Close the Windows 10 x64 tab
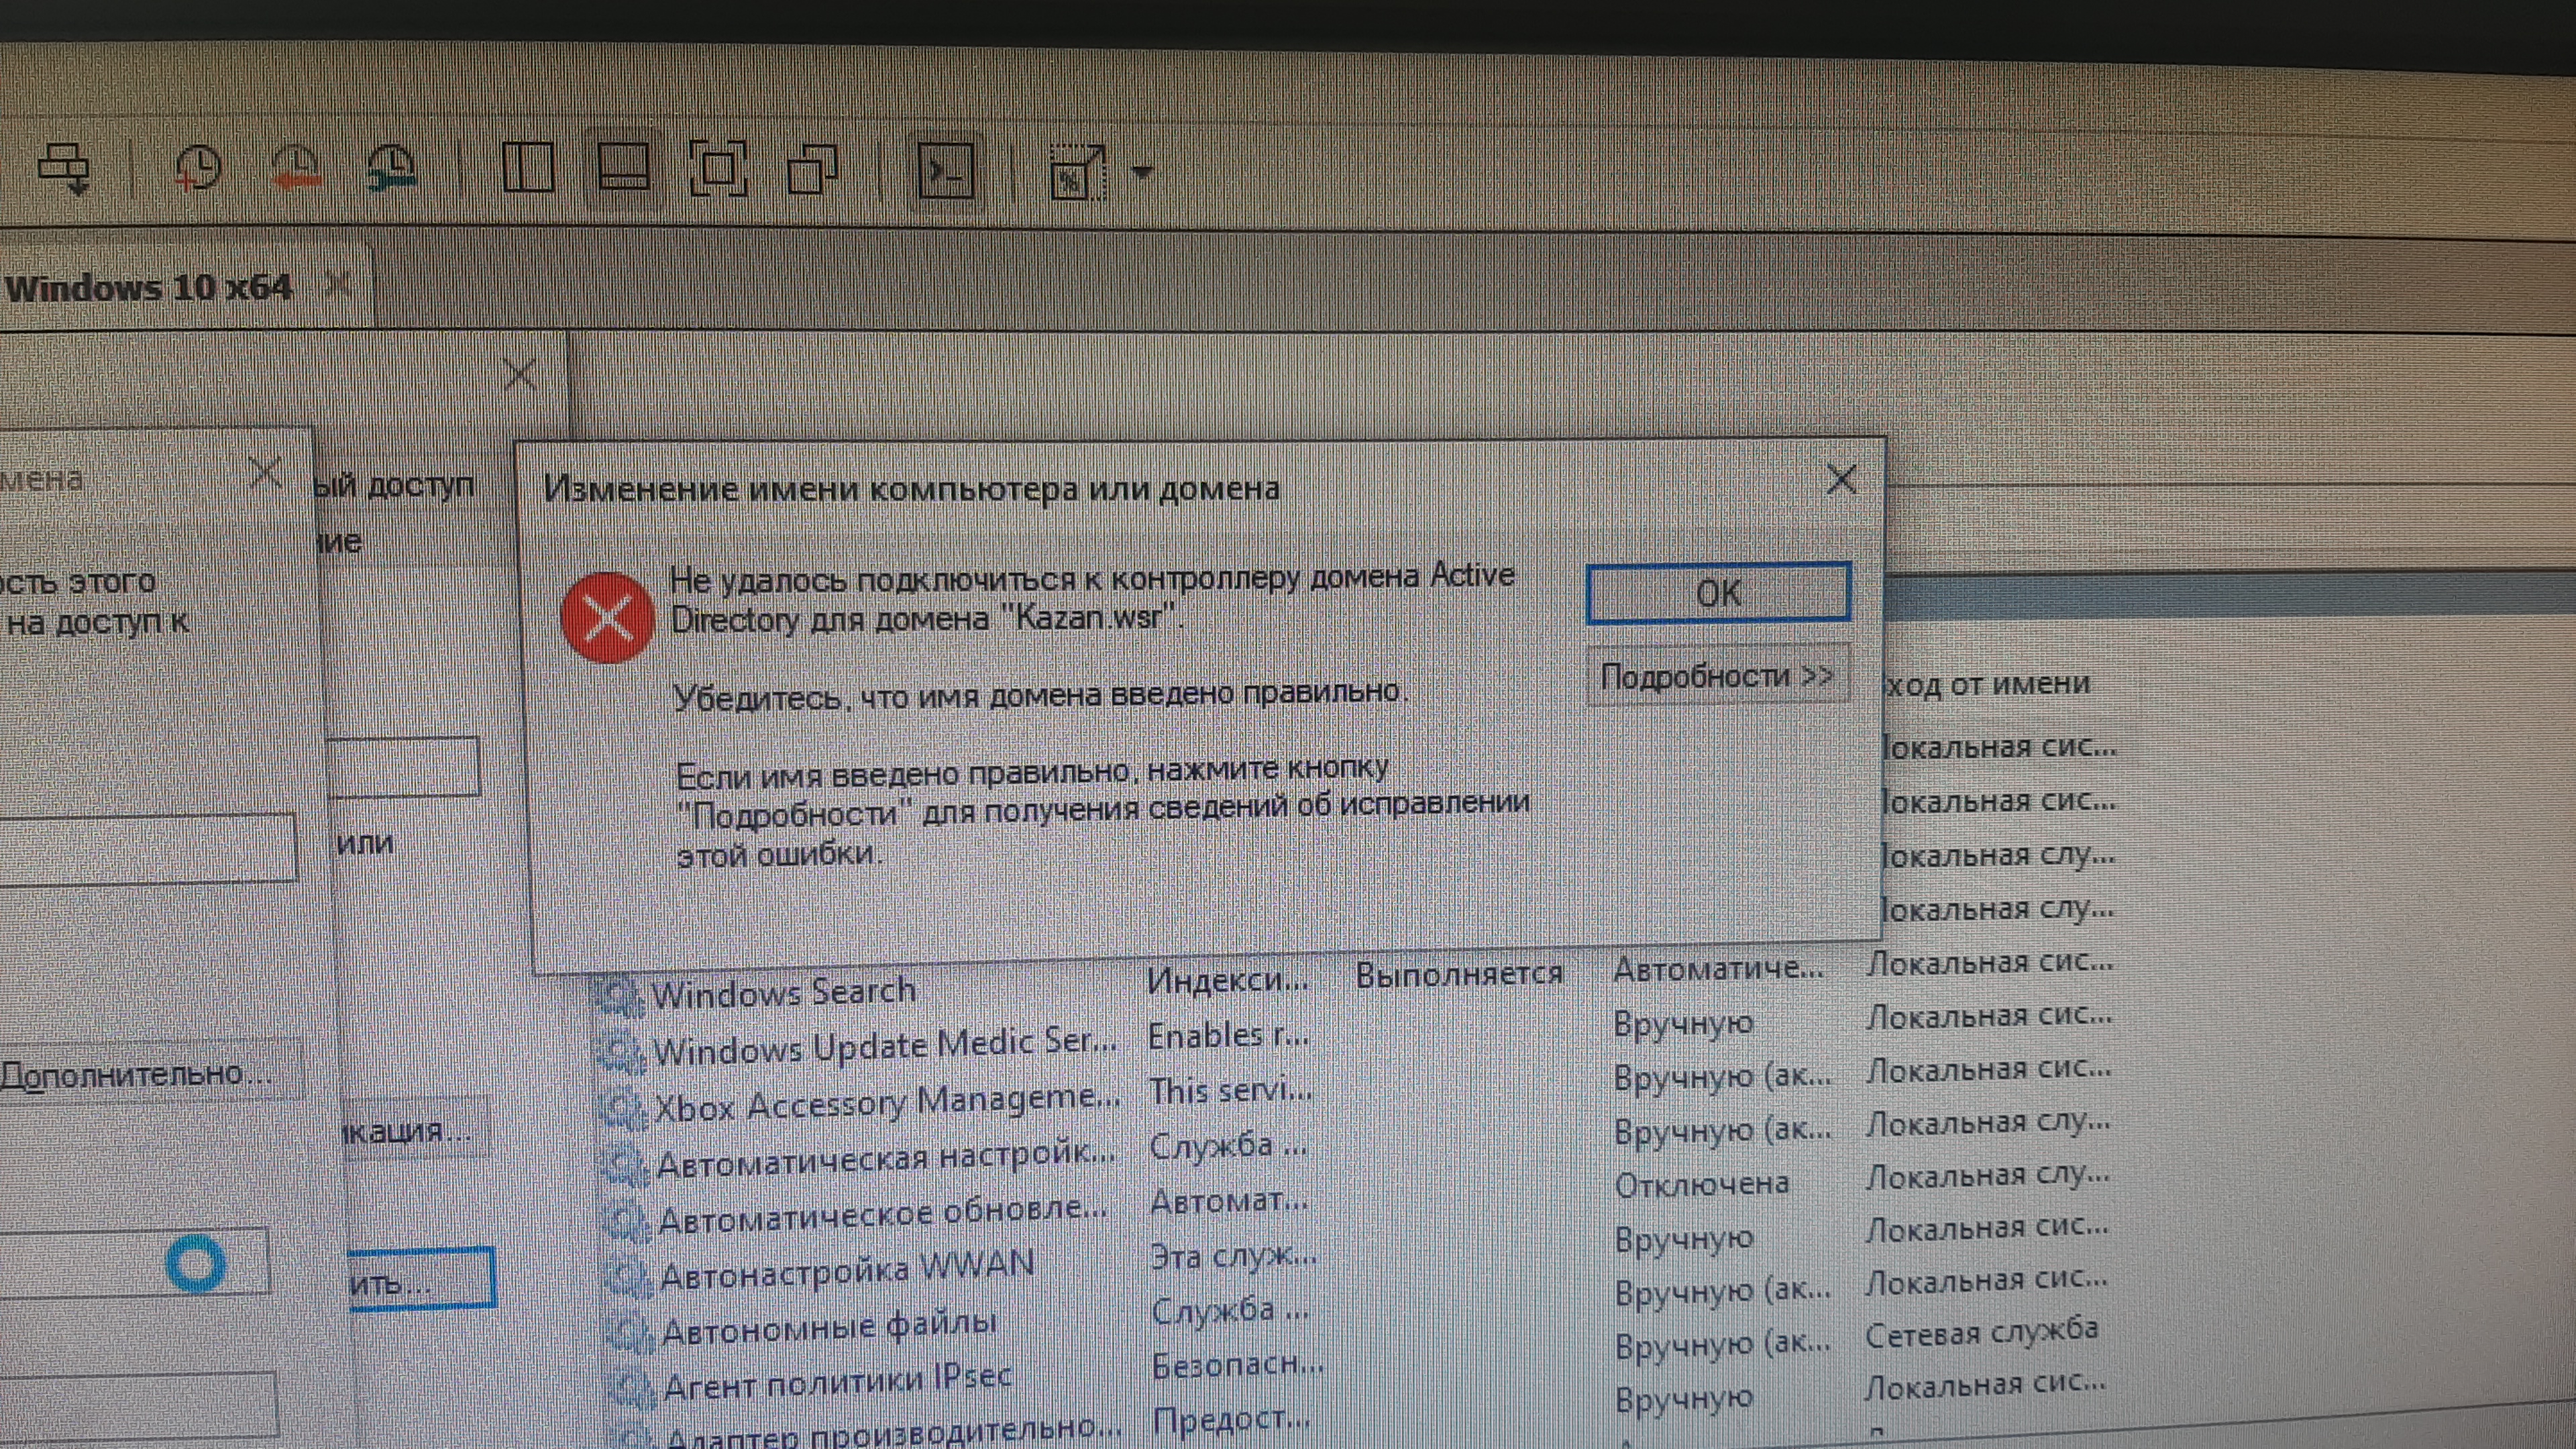This screenshot has width=2576, height=1449. tap(339, 285)
